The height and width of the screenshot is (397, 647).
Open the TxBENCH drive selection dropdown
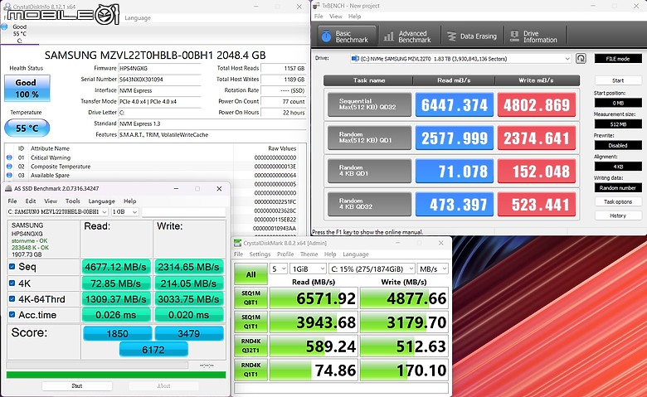pyautogui.click(x=461, y=59)
